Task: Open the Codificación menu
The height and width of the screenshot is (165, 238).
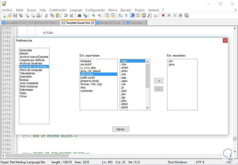Action: [x=58, y=10]
